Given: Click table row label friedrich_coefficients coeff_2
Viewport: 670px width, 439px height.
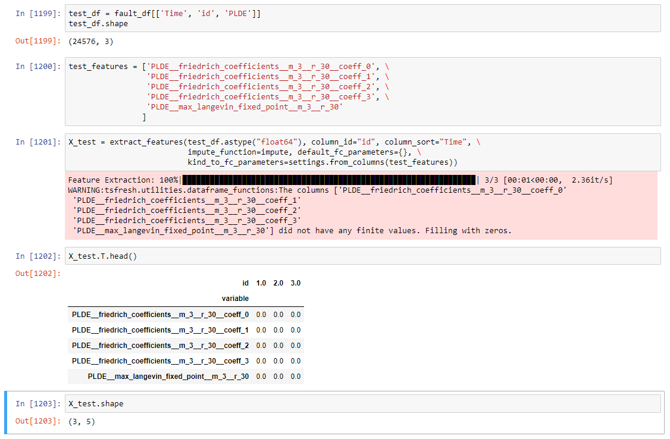Looking at the screenshot, I should tap(160, 346).
